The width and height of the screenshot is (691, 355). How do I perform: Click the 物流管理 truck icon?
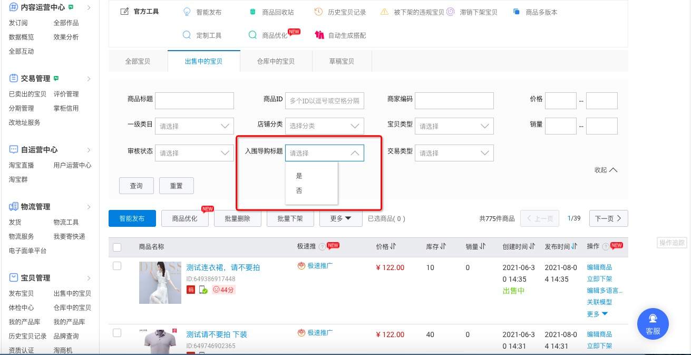click(x=14, y=207)
